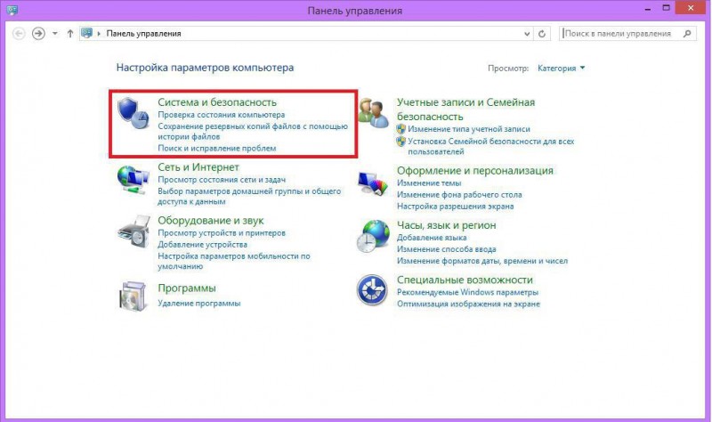Click Рекомендуемые Windows параметры link
The width and height of the screenshot is (712, 422).
coord(468,293)
